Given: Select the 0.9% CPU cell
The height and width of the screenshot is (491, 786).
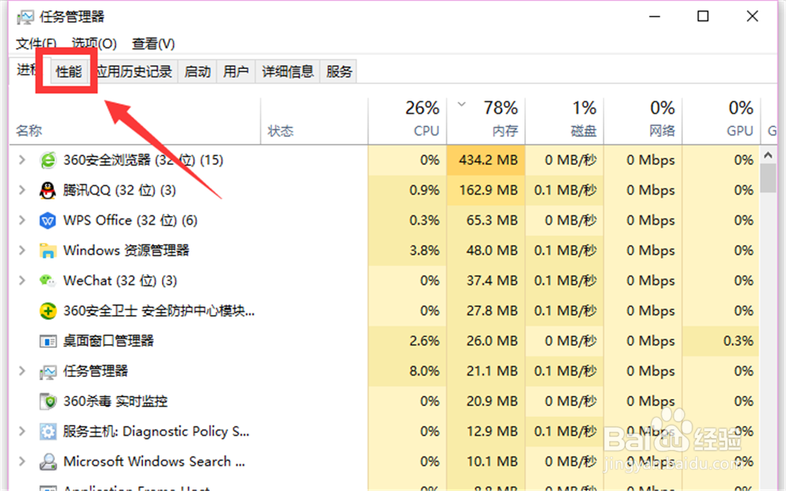Looking at the screenshot, I should pos(407,190).
